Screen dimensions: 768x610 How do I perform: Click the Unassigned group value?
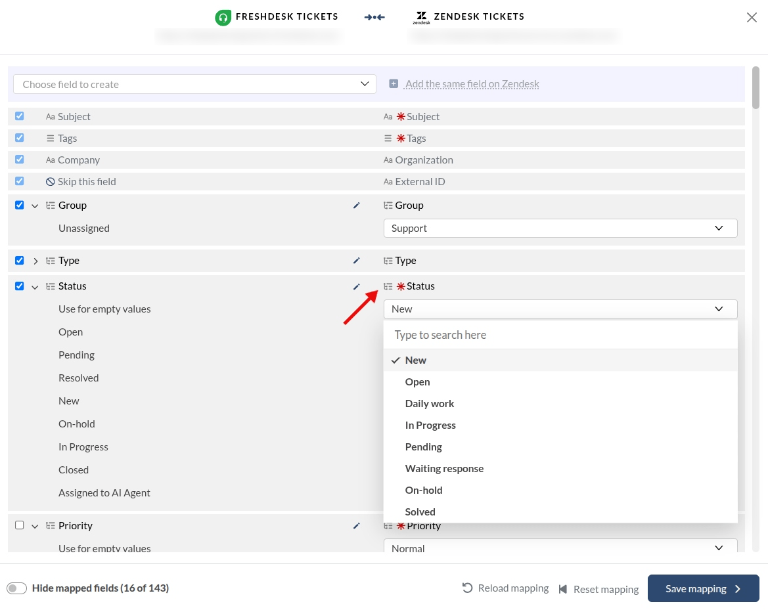coord(83,228)
